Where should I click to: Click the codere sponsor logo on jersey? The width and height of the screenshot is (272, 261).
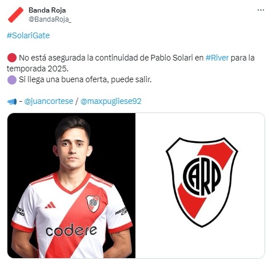coord(71,230)
